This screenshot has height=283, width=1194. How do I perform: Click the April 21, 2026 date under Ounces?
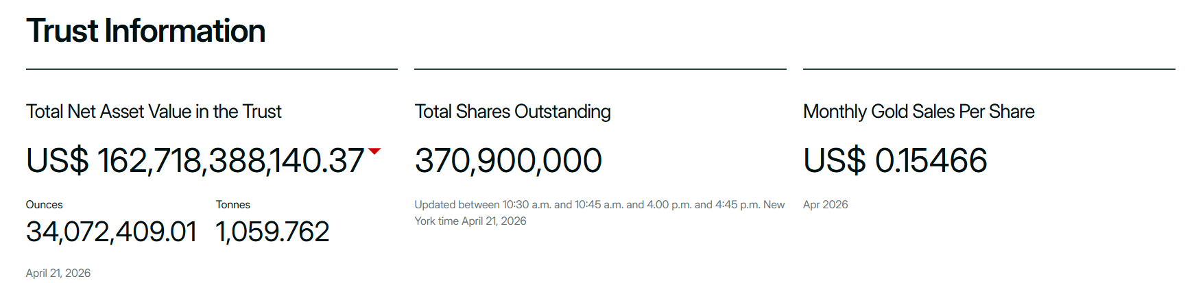58,273
